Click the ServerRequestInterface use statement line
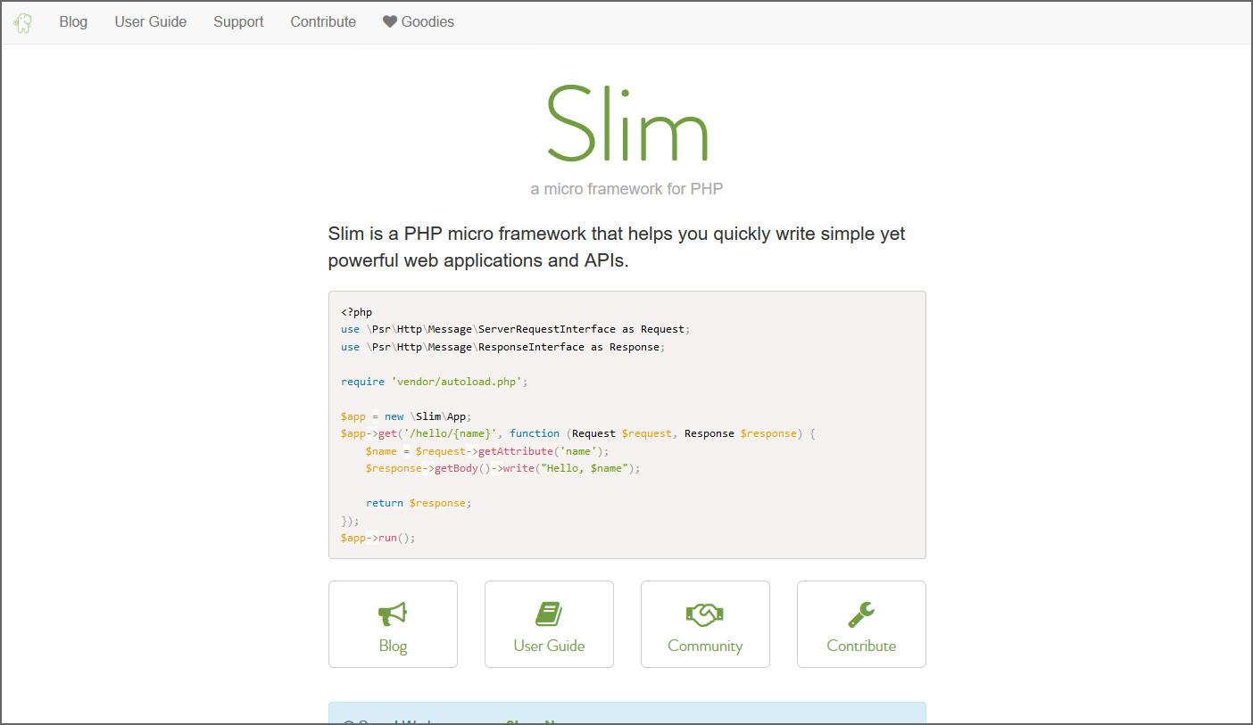Screen dimensions: 1253x725 pos(516,329)
